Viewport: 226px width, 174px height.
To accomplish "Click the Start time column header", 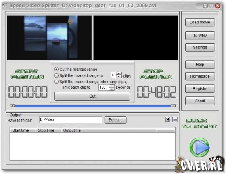I will [x=23, y=130].
